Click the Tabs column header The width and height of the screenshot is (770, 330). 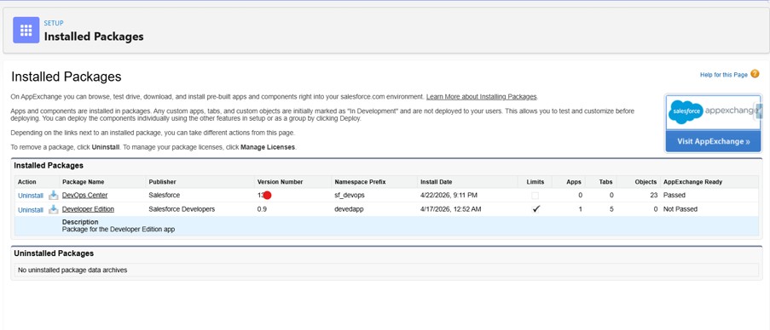point(606,182)
